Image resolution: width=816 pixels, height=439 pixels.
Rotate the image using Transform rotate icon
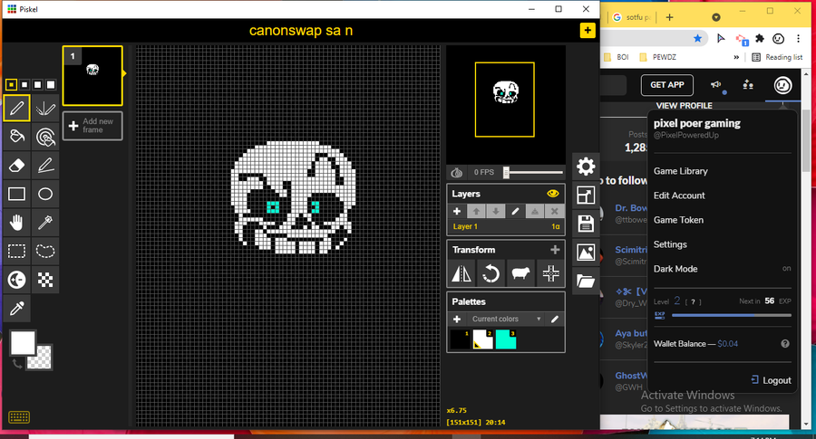pos(491,273)
